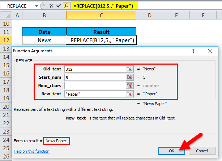Open Help on this function link
This screenshot has height=161, width=222.
31,151
